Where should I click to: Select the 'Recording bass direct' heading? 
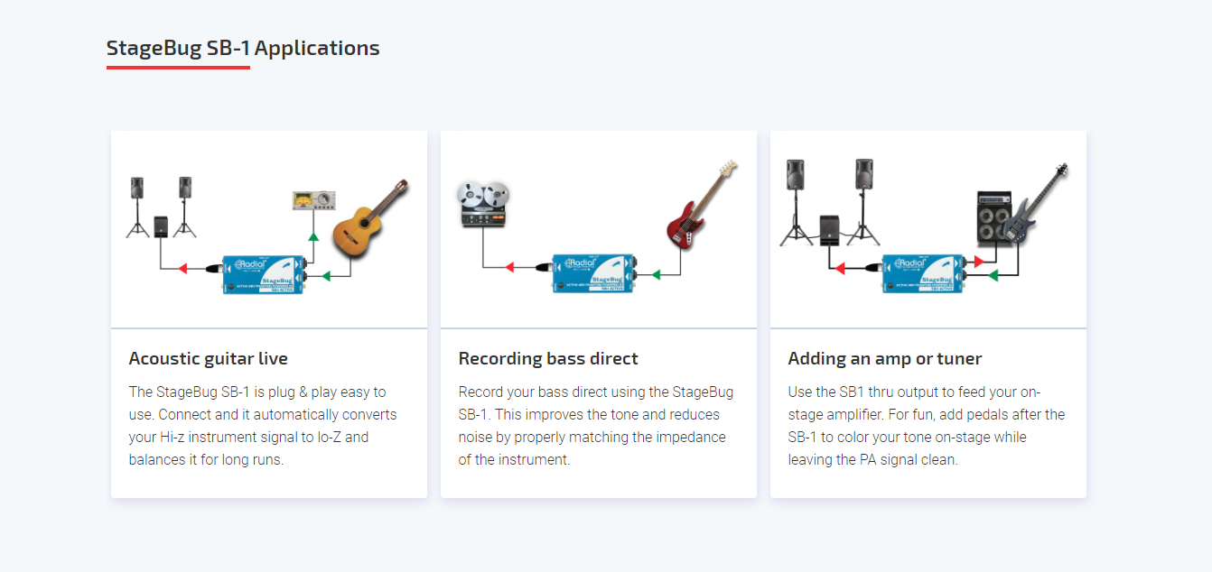pyautogui.click(x=548, y=358)
